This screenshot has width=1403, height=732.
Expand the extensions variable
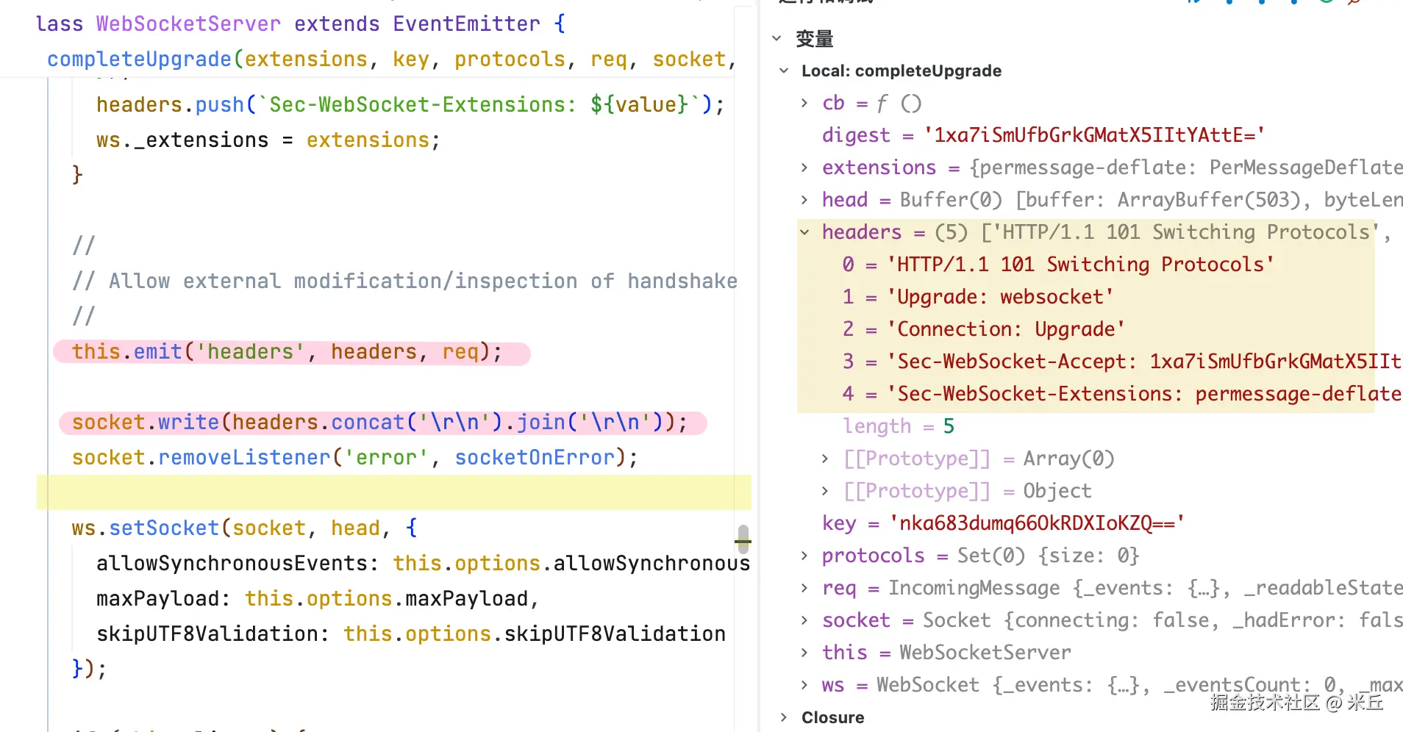(x=804, y=168)
